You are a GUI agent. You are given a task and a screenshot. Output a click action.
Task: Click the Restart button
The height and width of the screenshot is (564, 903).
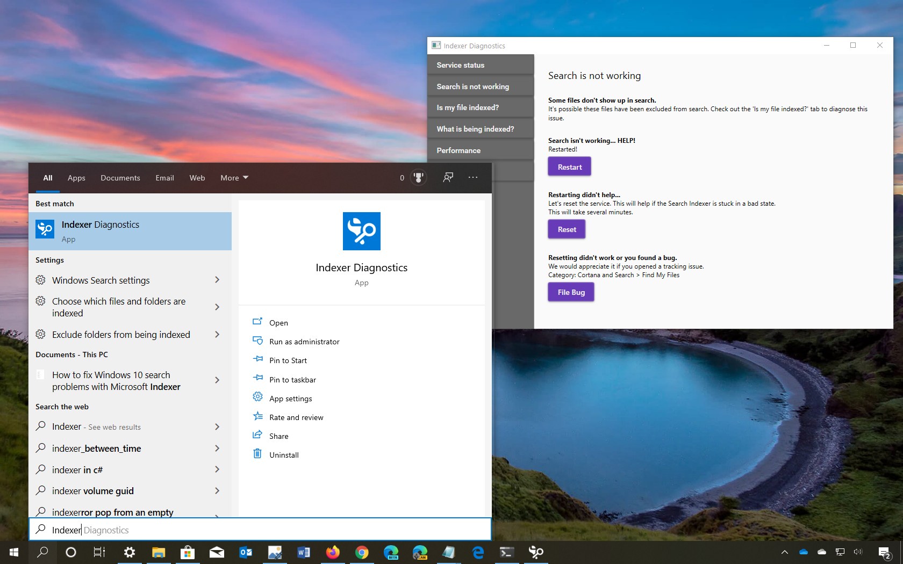point(569,167)
